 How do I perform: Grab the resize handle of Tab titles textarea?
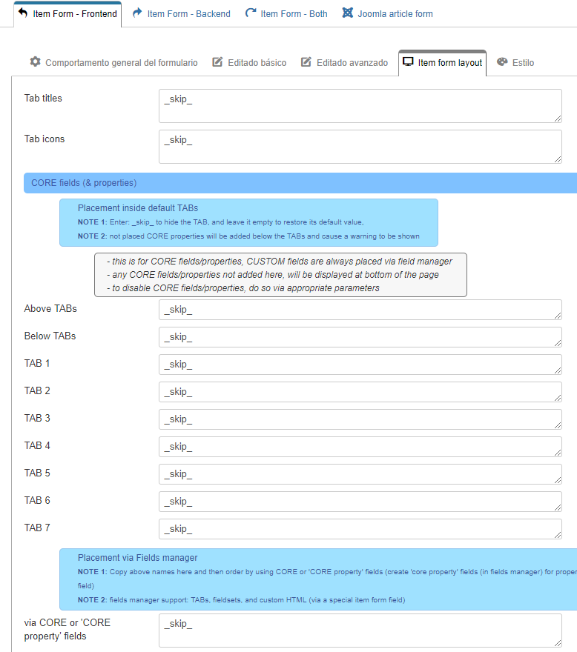557,118
